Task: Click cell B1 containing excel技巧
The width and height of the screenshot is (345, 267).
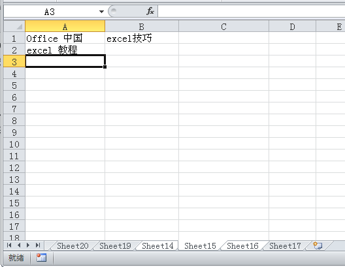Action: click(x=142, y=39)
